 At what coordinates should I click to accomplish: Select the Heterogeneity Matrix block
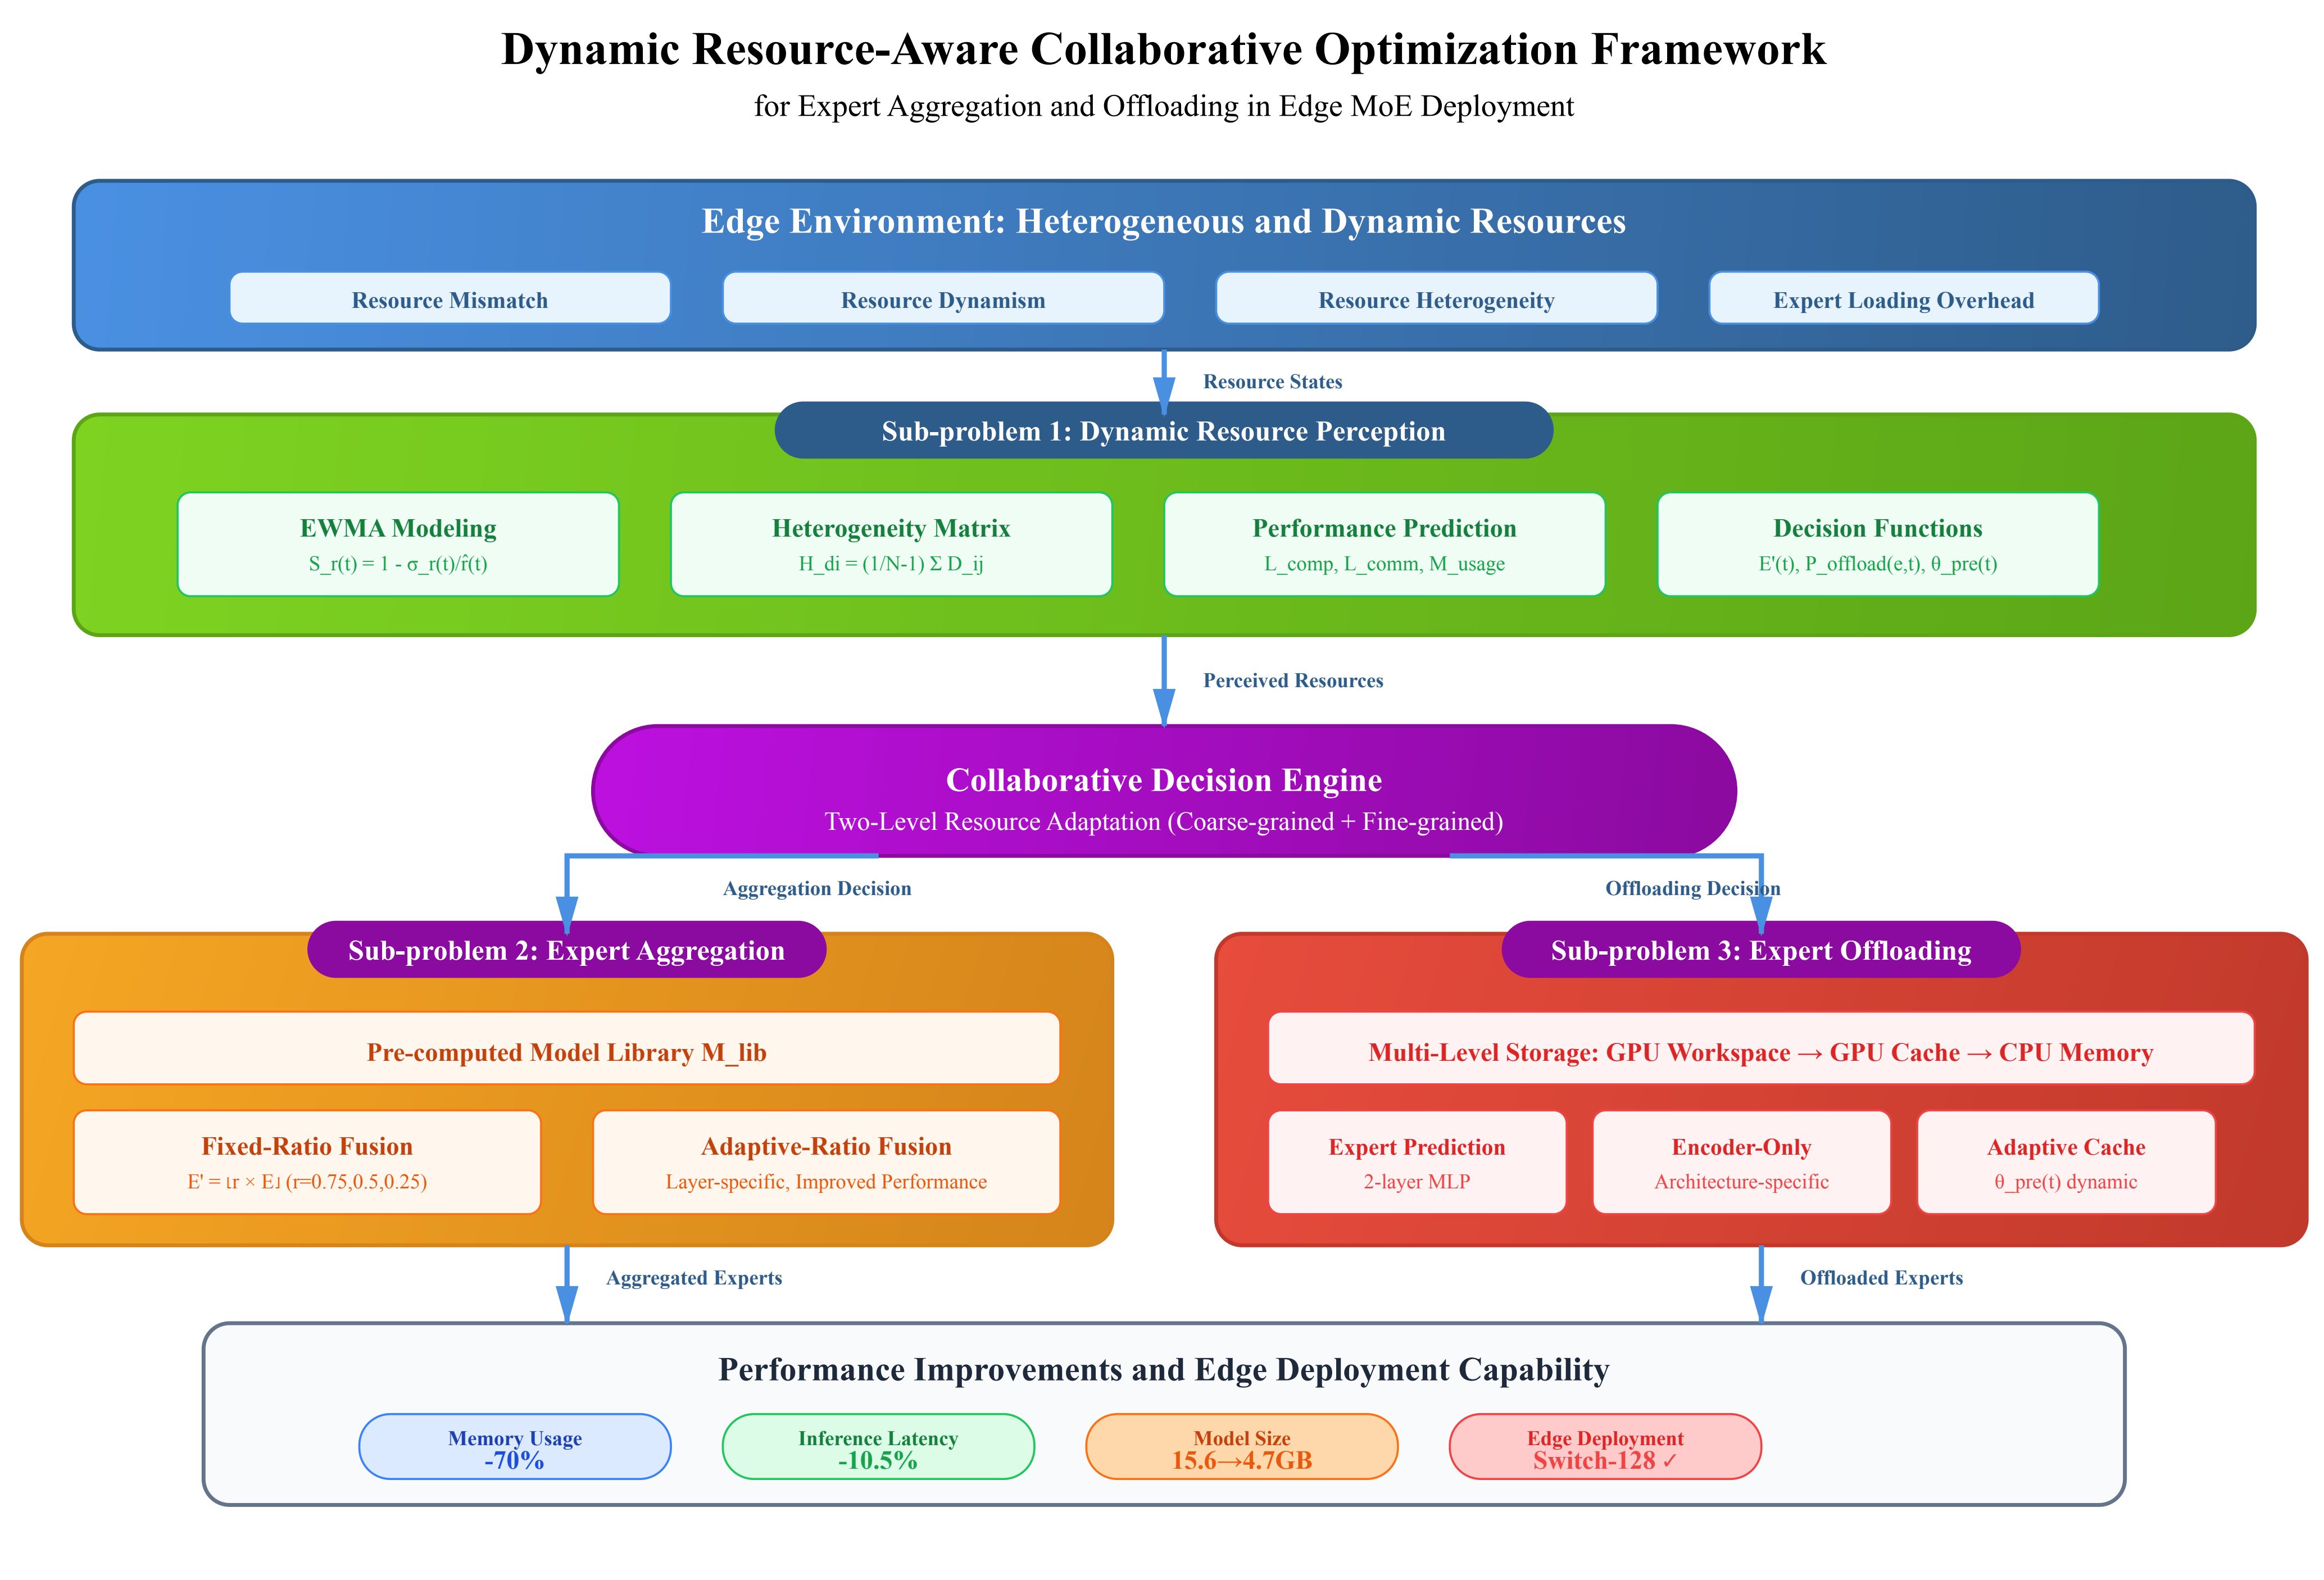click(890, 544)
